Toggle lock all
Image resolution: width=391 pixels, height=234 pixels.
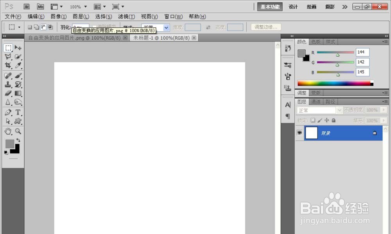coord(334,120)
